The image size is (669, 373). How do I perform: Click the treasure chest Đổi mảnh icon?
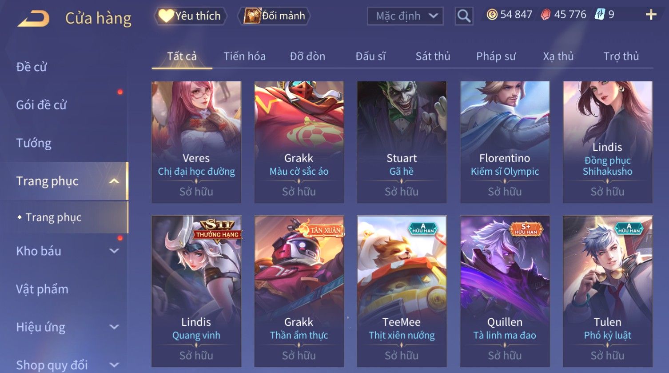pos(252,16)
